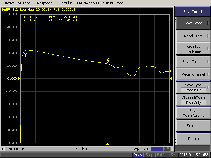Viewport: 211px width, 158px height.
Task: Click the Off indicator in the channel bar
Action: pyautogui.click(x=166, y=149)
